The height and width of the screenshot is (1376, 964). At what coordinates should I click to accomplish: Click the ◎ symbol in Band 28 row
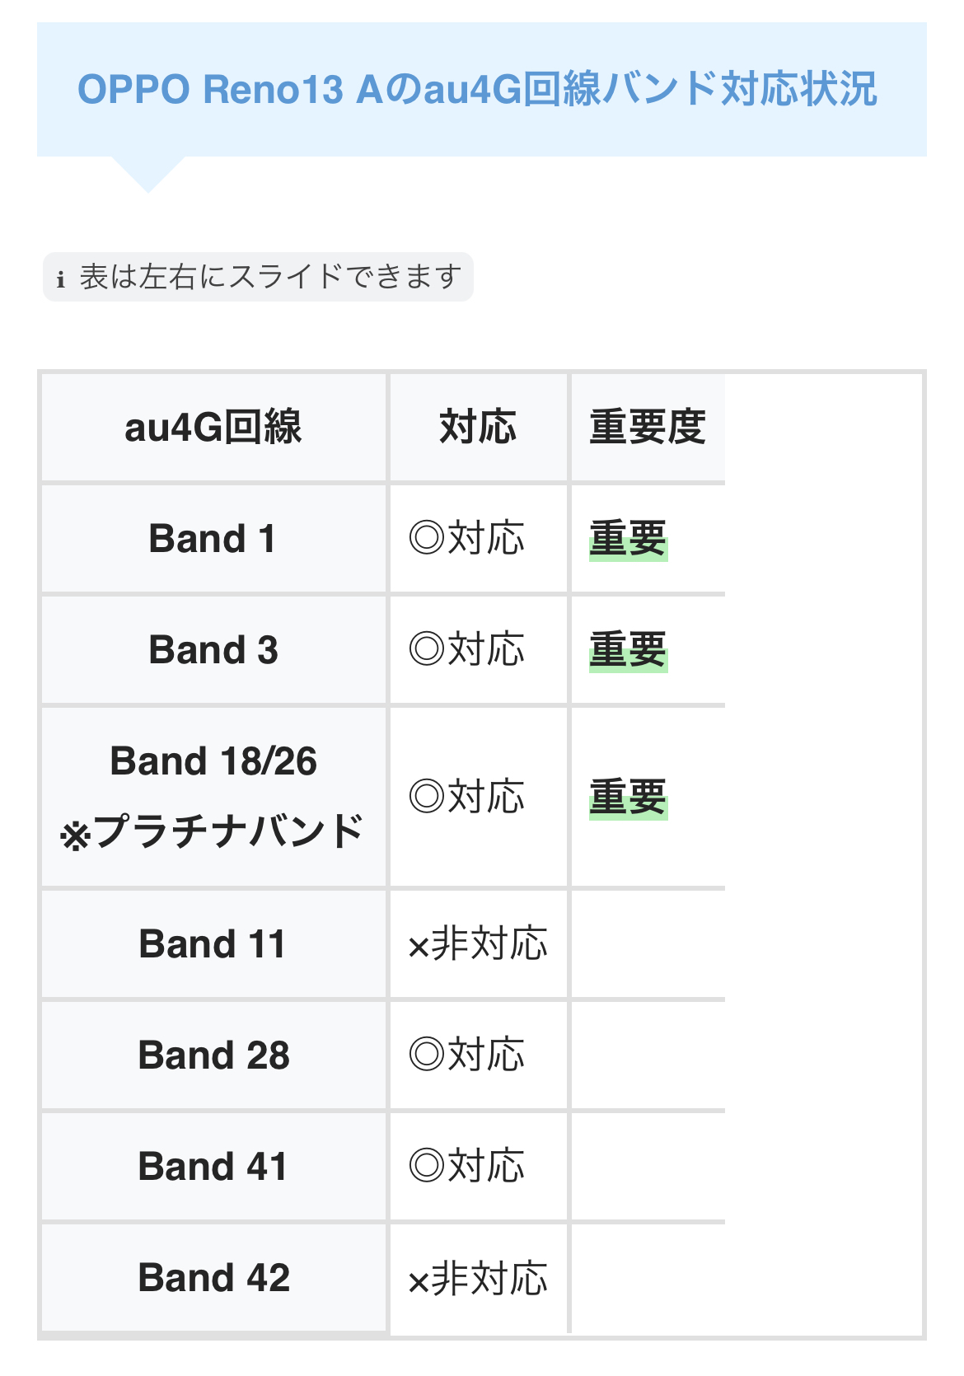coord(426,1055)
